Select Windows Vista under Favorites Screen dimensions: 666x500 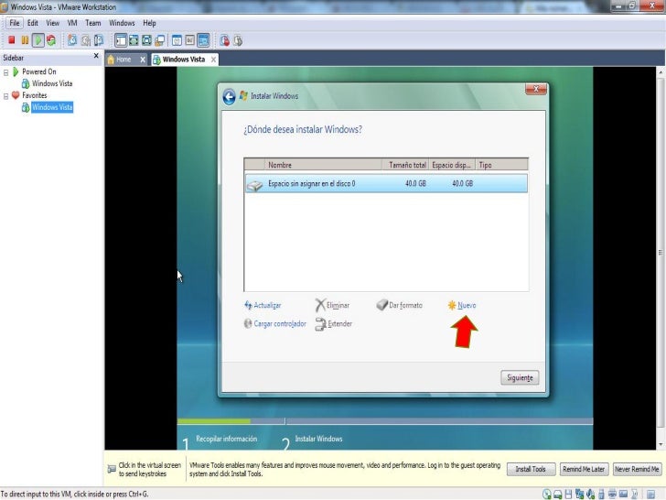pyautogui.click(x=52, y=107)
